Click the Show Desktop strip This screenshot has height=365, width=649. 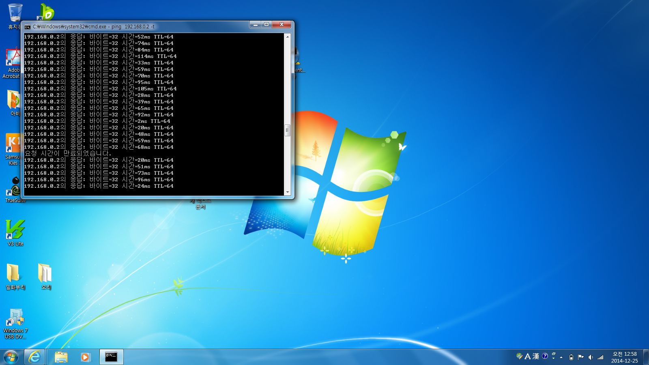click(x=646, y=357)
